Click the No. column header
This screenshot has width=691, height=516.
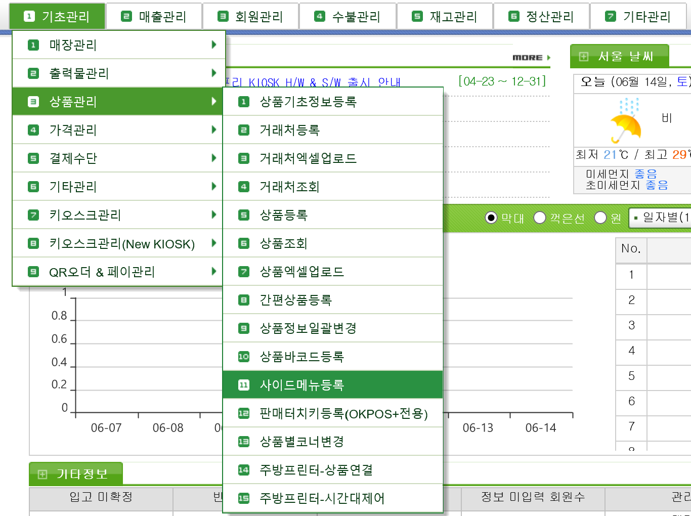coord(631,248)
